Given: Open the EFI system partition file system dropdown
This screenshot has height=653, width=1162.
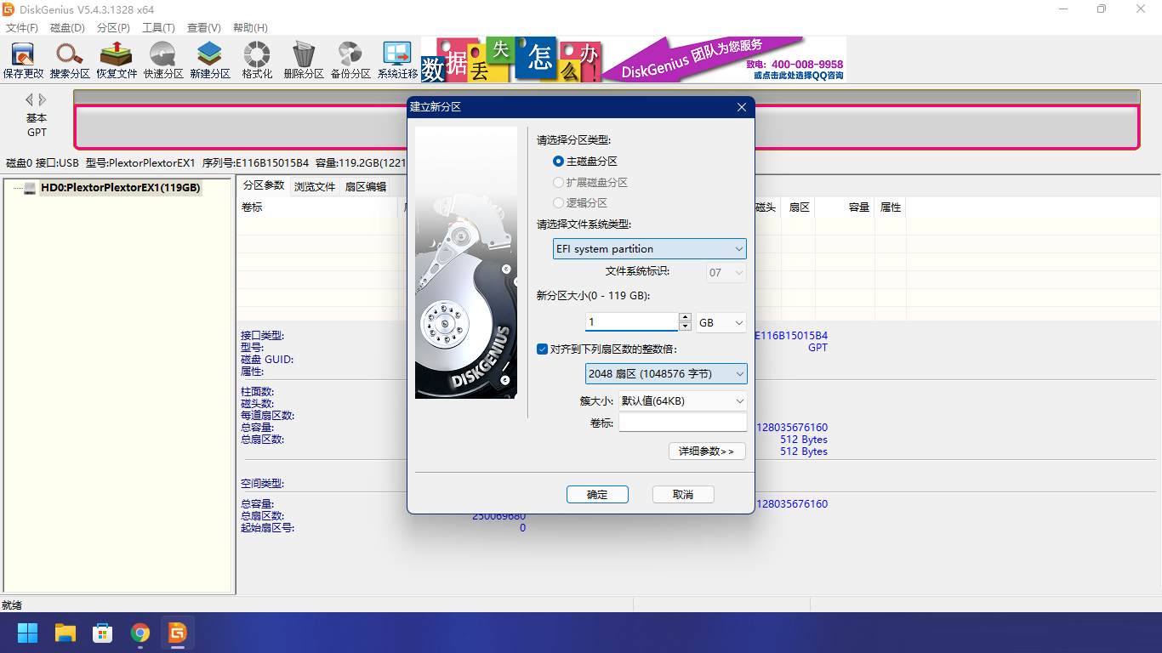Looking at the screenshot, I should coord(649,249).
